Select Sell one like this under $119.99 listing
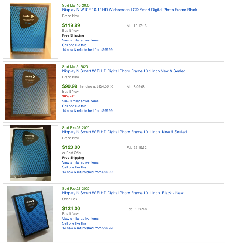Image resolution: width=225 pixels, height=243 pixels. coord(74,45)
